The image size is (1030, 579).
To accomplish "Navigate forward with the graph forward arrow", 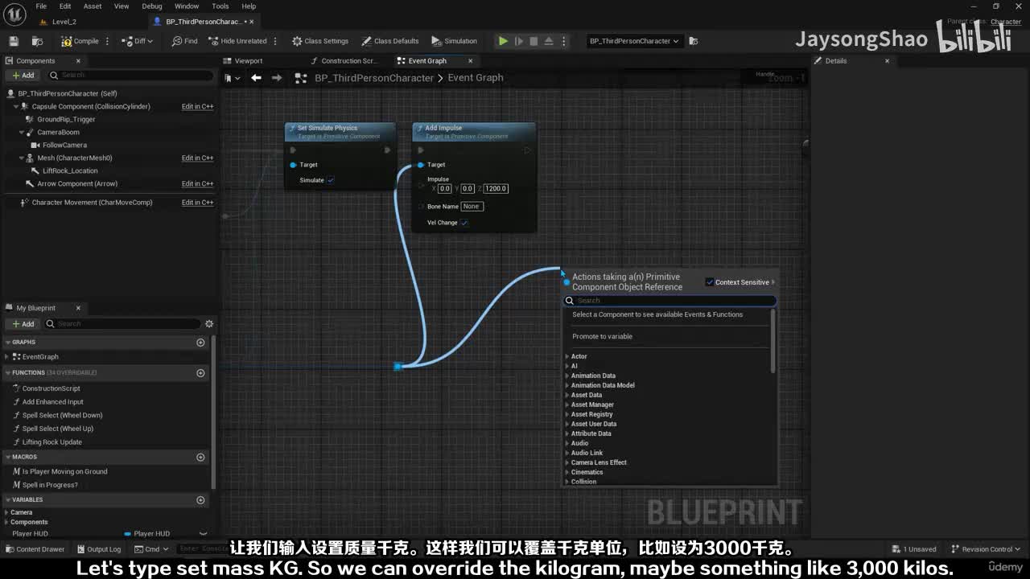I will pos(277,78).
